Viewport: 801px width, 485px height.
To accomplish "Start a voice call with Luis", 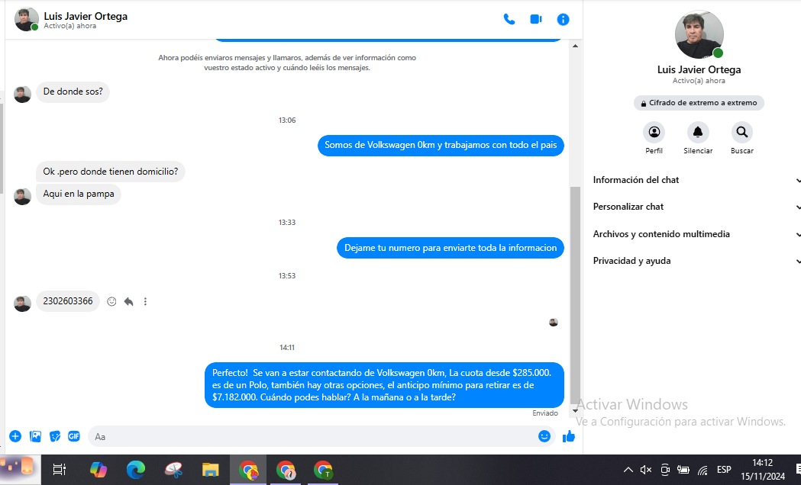I will pos(509,19).
